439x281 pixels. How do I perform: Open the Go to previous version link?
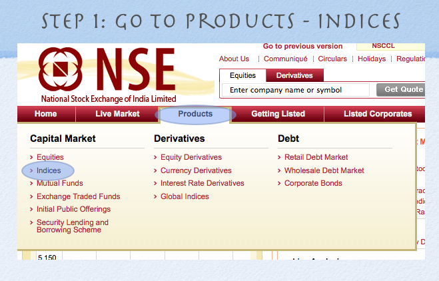point(302,46)
